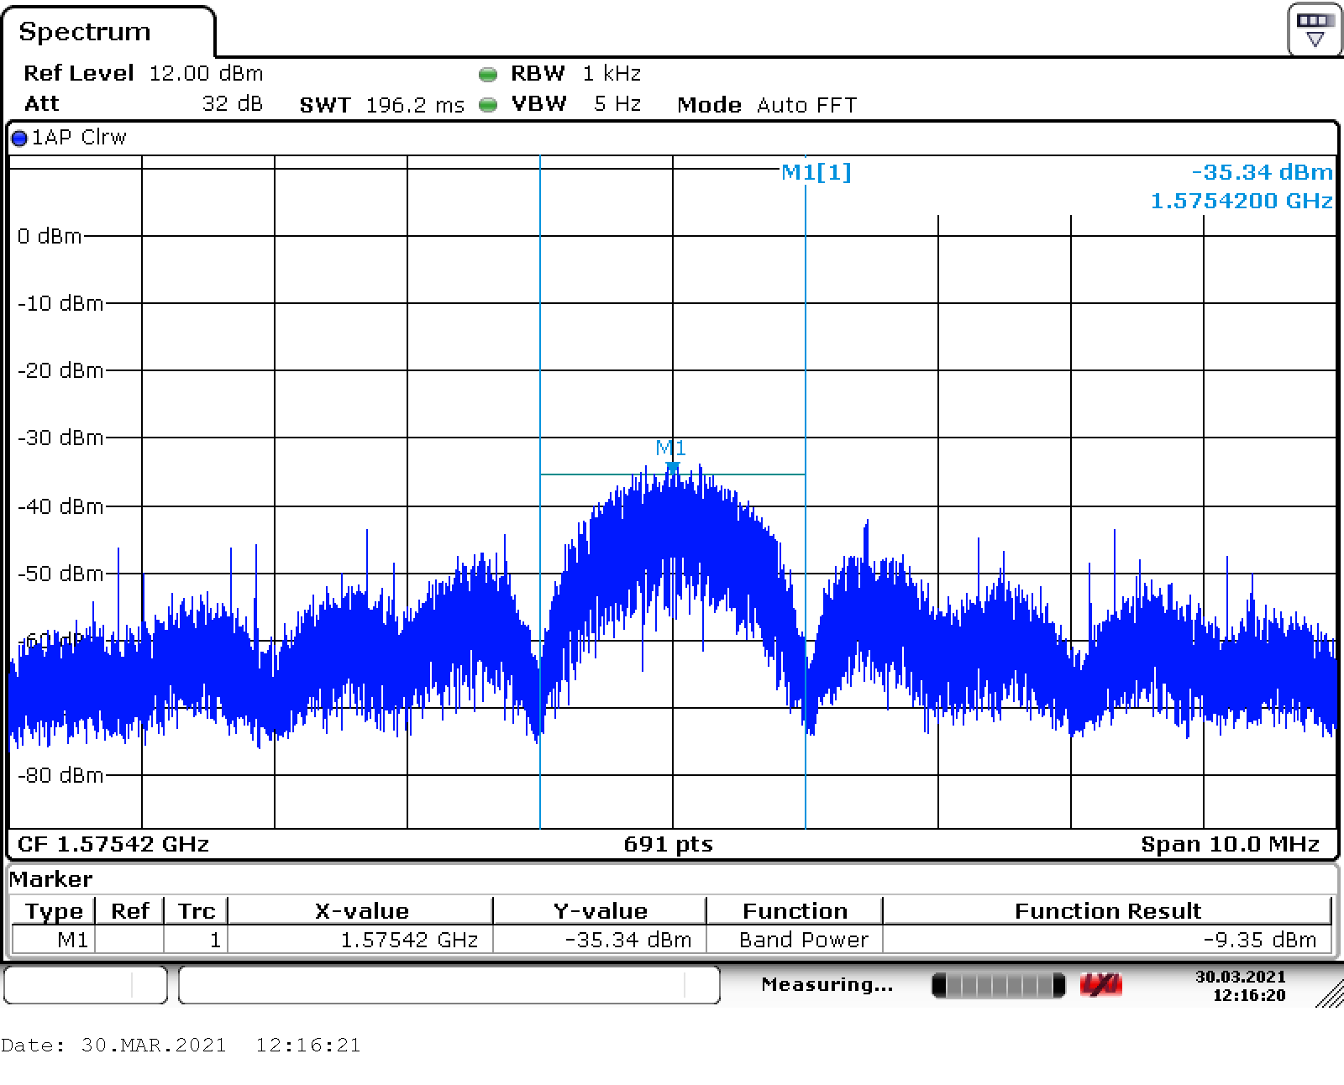1344x1085 pixels.
Task: Click the Band Power function cell
Action: [803, 940]
